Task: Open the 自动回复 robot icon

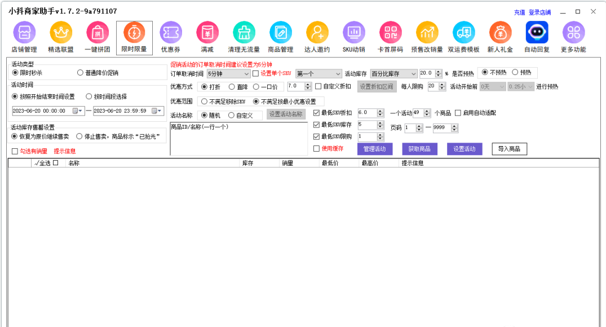Action: (x=537, y=33)
